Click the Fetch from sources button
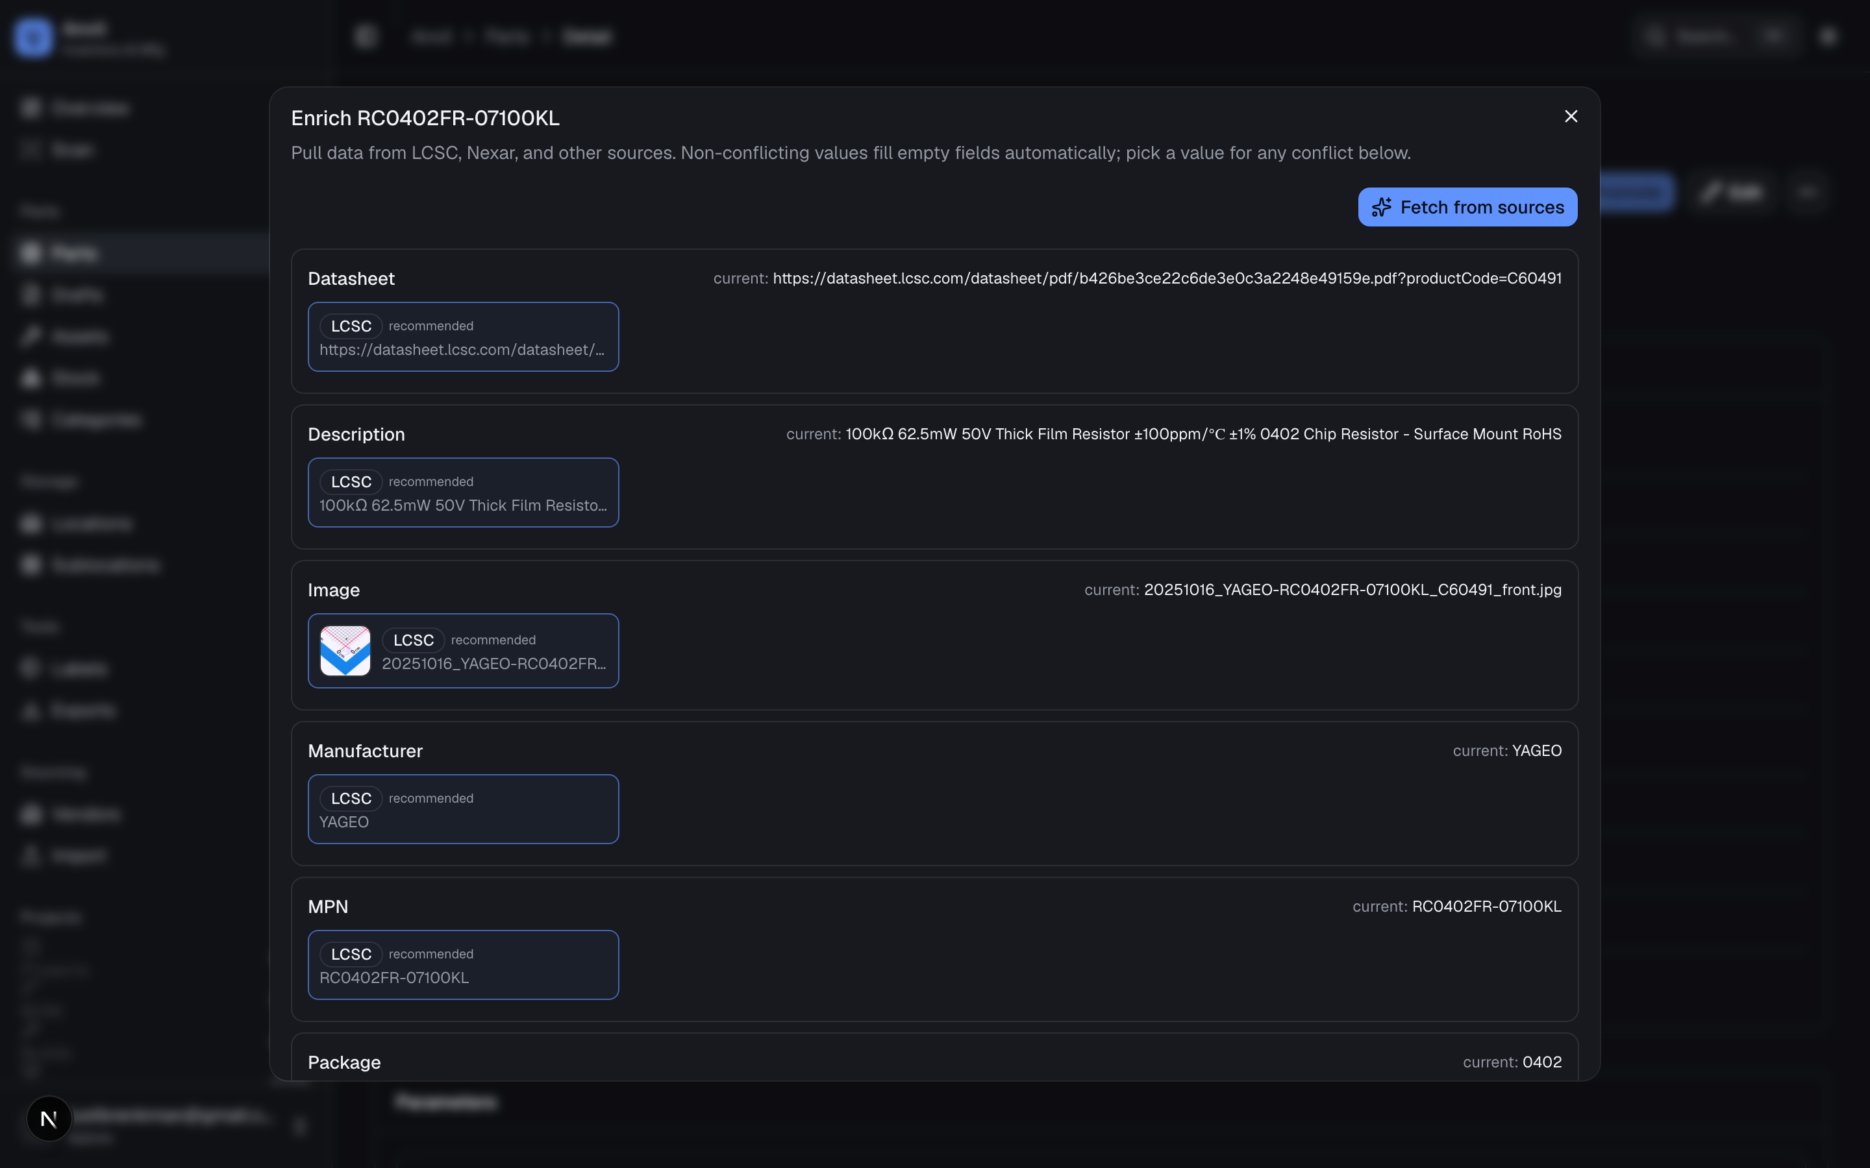The width and height of the screenshot is (1870, 1168). [1467, 207]
